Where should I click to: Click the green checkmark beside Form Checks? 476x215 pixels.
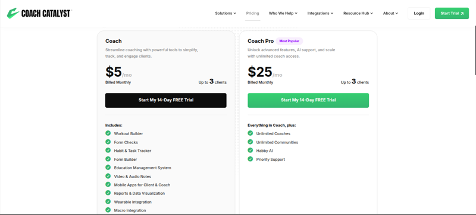(108, 142)
